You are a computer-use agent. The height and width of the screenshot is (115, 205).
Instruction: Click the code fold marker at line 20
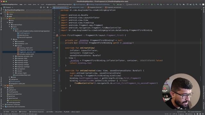pos(60,58)
